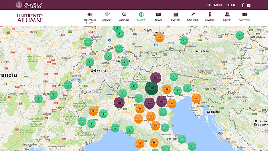Click the green 1 cluster near Salisburgo
The width and height of the screenshot is (268, 151).
[x=184, y=40]
